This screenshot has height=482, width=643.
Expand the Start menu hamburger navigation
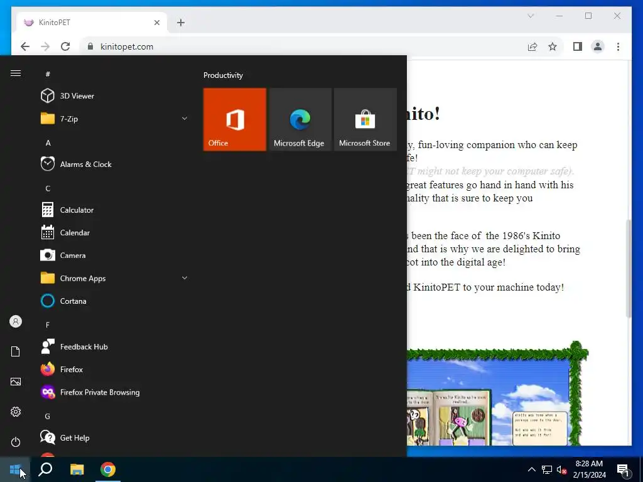16,73
